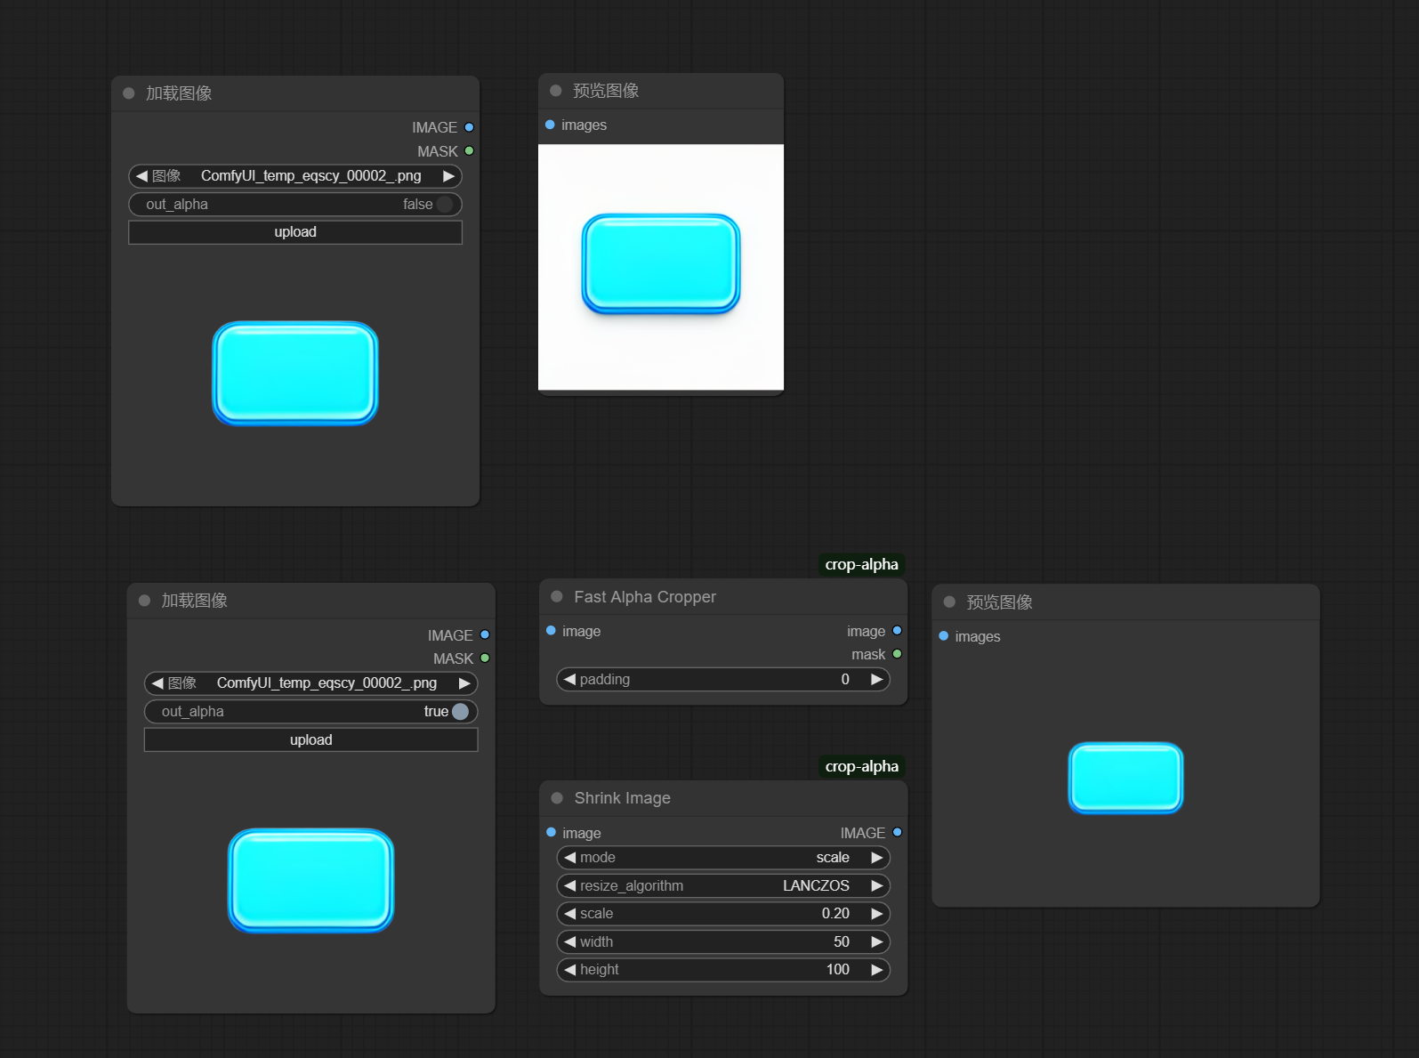Click the height value field 100
This screenshot has height=1058, width=1419.
pyautogui.click(x=723, y=970)
